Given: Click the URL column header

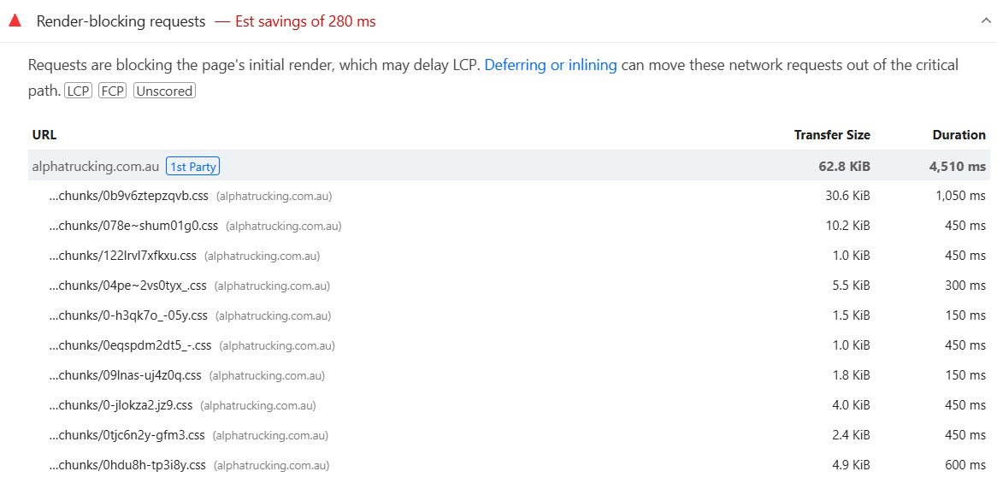Looking at the screenshot, I should point(44,135).
